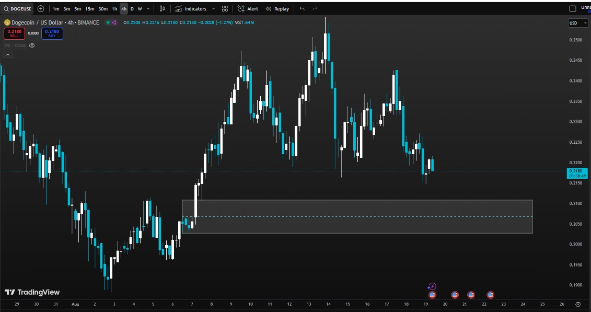The height and width of the screenshot is (312, 591).
Task: Open the USD currency dropdown
Action: pyautogui.click(x=578, y=22)
